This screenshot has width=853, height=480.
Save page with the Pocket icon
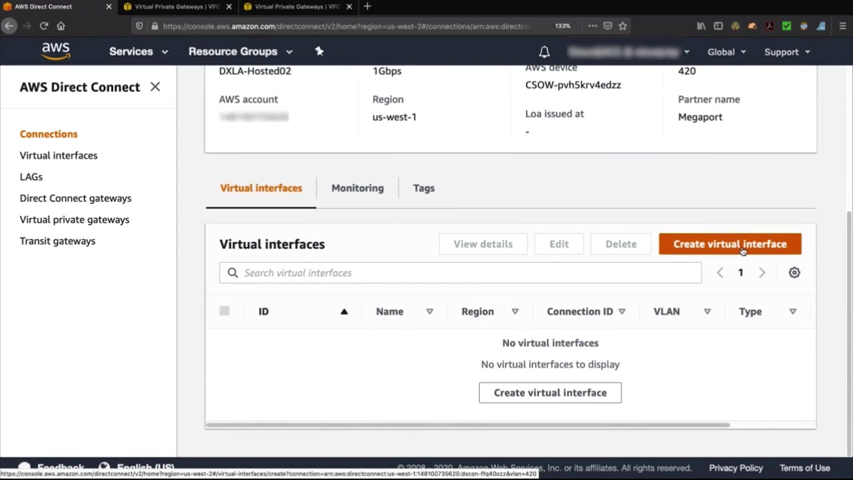point(608,26)
